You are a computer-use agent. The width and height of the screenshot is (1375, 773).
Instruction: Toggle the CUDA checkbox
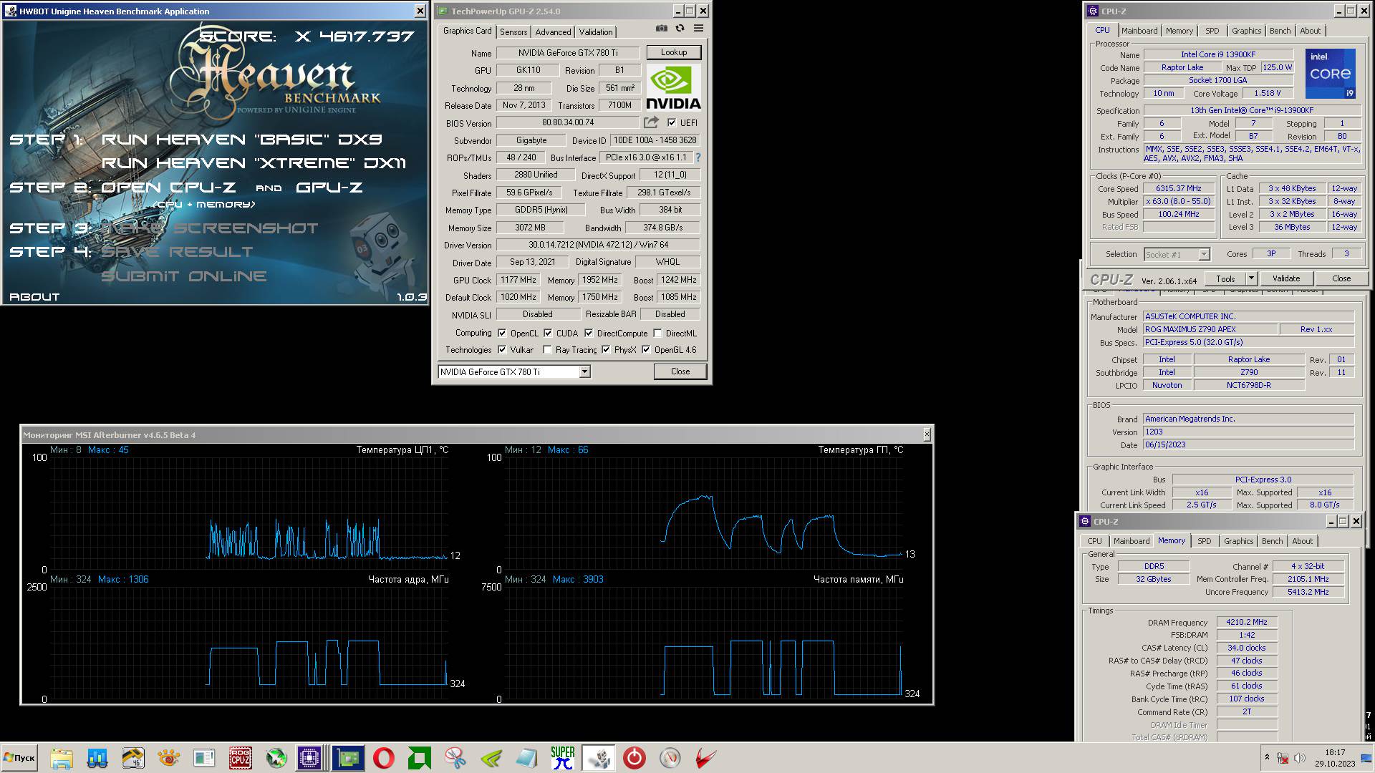click(548, 334)
